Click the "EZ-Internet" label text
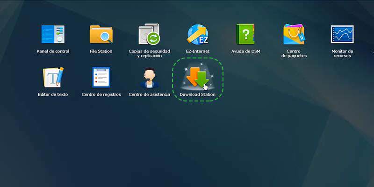 pyautogui.click(x=198, y=51)
